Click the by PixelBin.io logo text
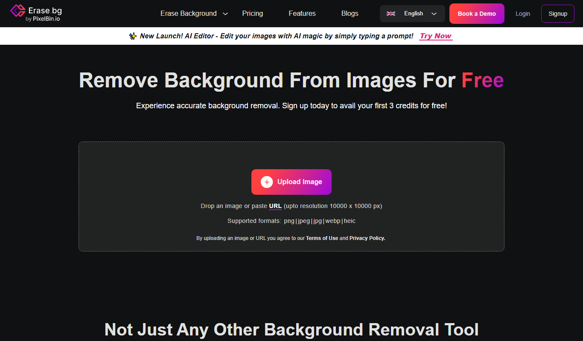 click(43, 19)
